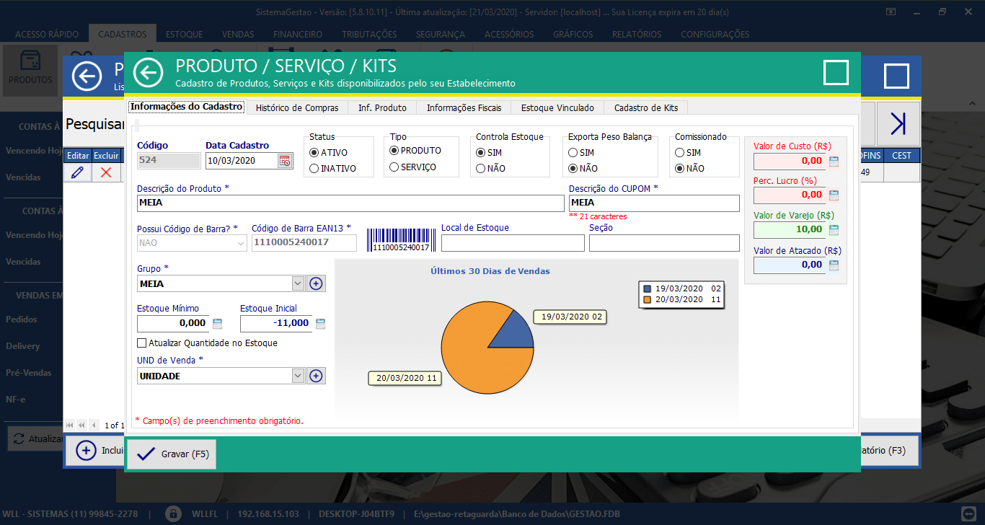Click the plus button to add a UND de Venda
Viewport: 985px width, 525px height.
[316, 376]
